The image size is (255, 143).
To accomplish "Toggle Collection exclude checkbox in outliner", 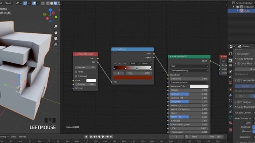I will tap(237, 7).
